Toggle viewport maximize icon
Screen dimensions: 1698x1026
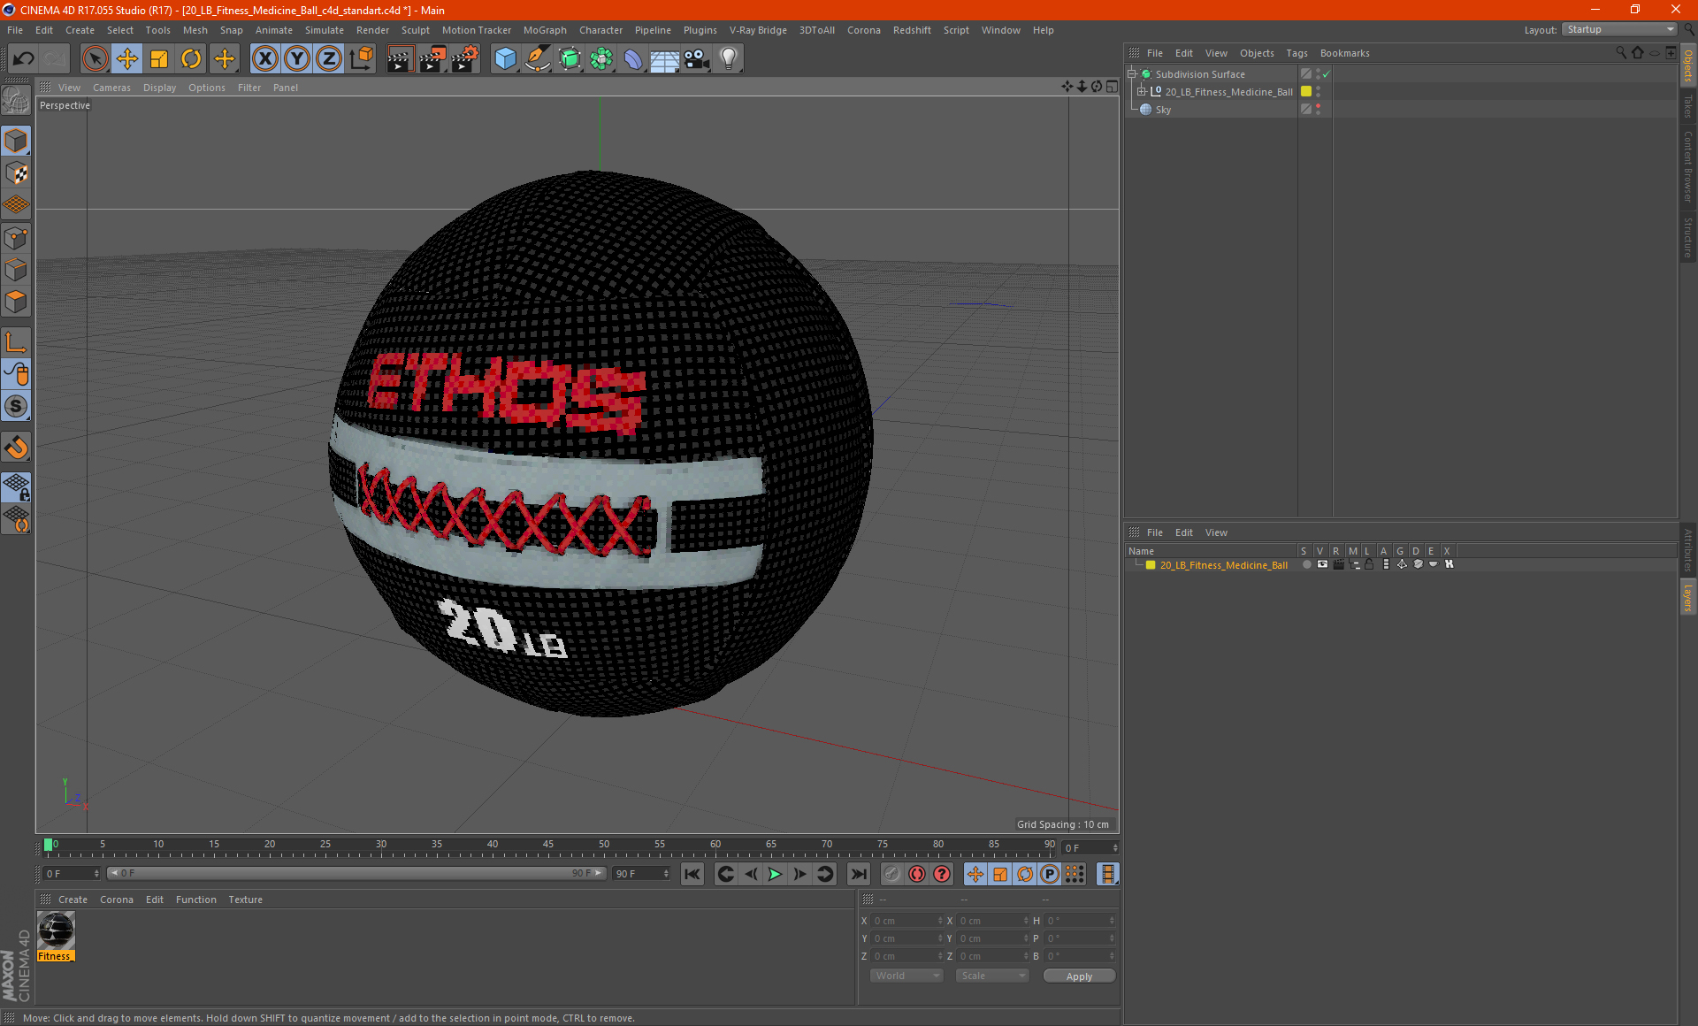click(x=1112, y=87)
